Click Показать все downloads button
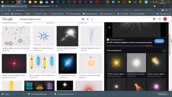The width and height of the screenshot is (172, 97). point(162,94)
